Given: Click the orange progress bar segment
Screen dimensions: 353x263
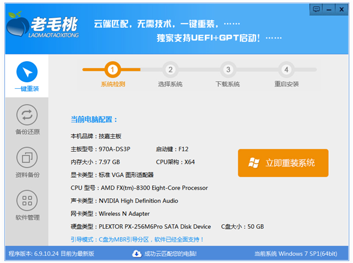Looking at the screenshot, I should point(94,69).
